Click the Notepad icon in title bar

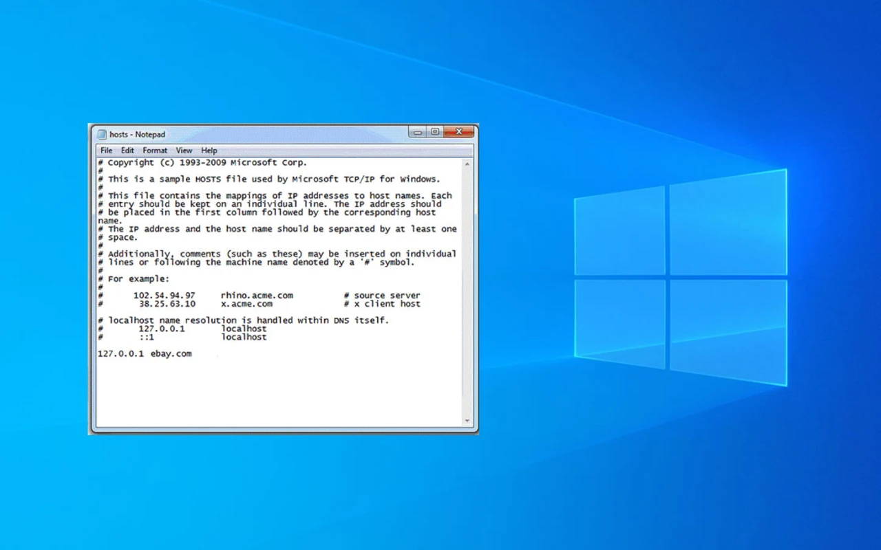click(x=102, y=135)
